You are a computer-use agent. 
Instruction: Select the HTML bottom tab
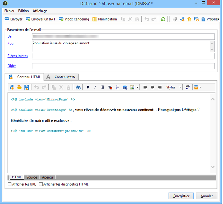pos(17,177)
